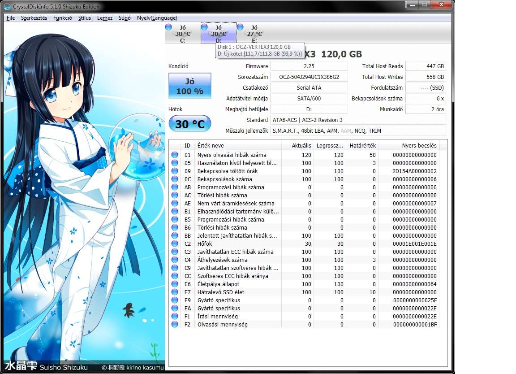This screenshot has height=374, width=516.
Task: Click the blue status orb for drive C:
Action: click(x=168, y=27)
